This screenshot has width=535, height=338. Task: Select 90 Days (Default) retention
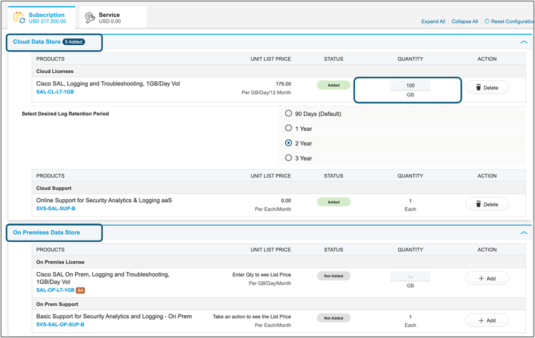pos(289,113)
